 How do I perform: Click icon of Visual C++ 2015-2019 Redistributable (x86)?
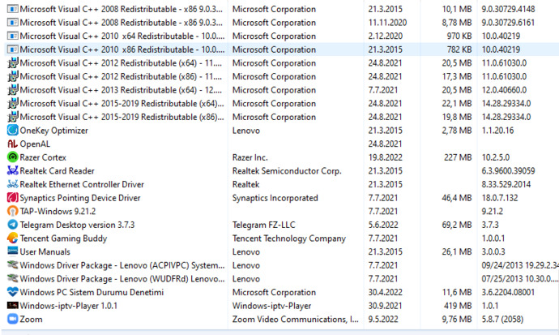12,117
